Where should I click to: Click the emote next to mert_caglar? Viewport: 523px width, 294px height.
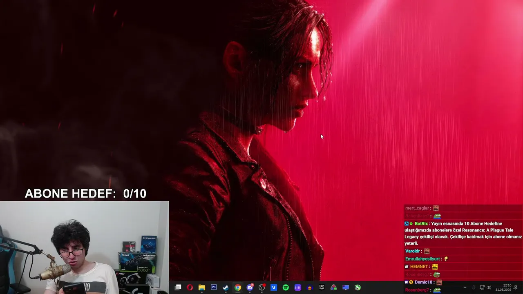pyautogui.click(x=436, y=208)
